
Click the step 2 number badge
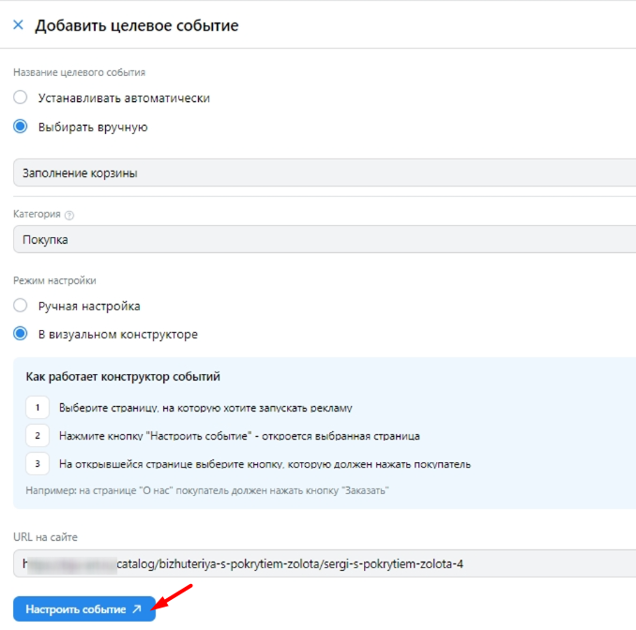(38, 436)
